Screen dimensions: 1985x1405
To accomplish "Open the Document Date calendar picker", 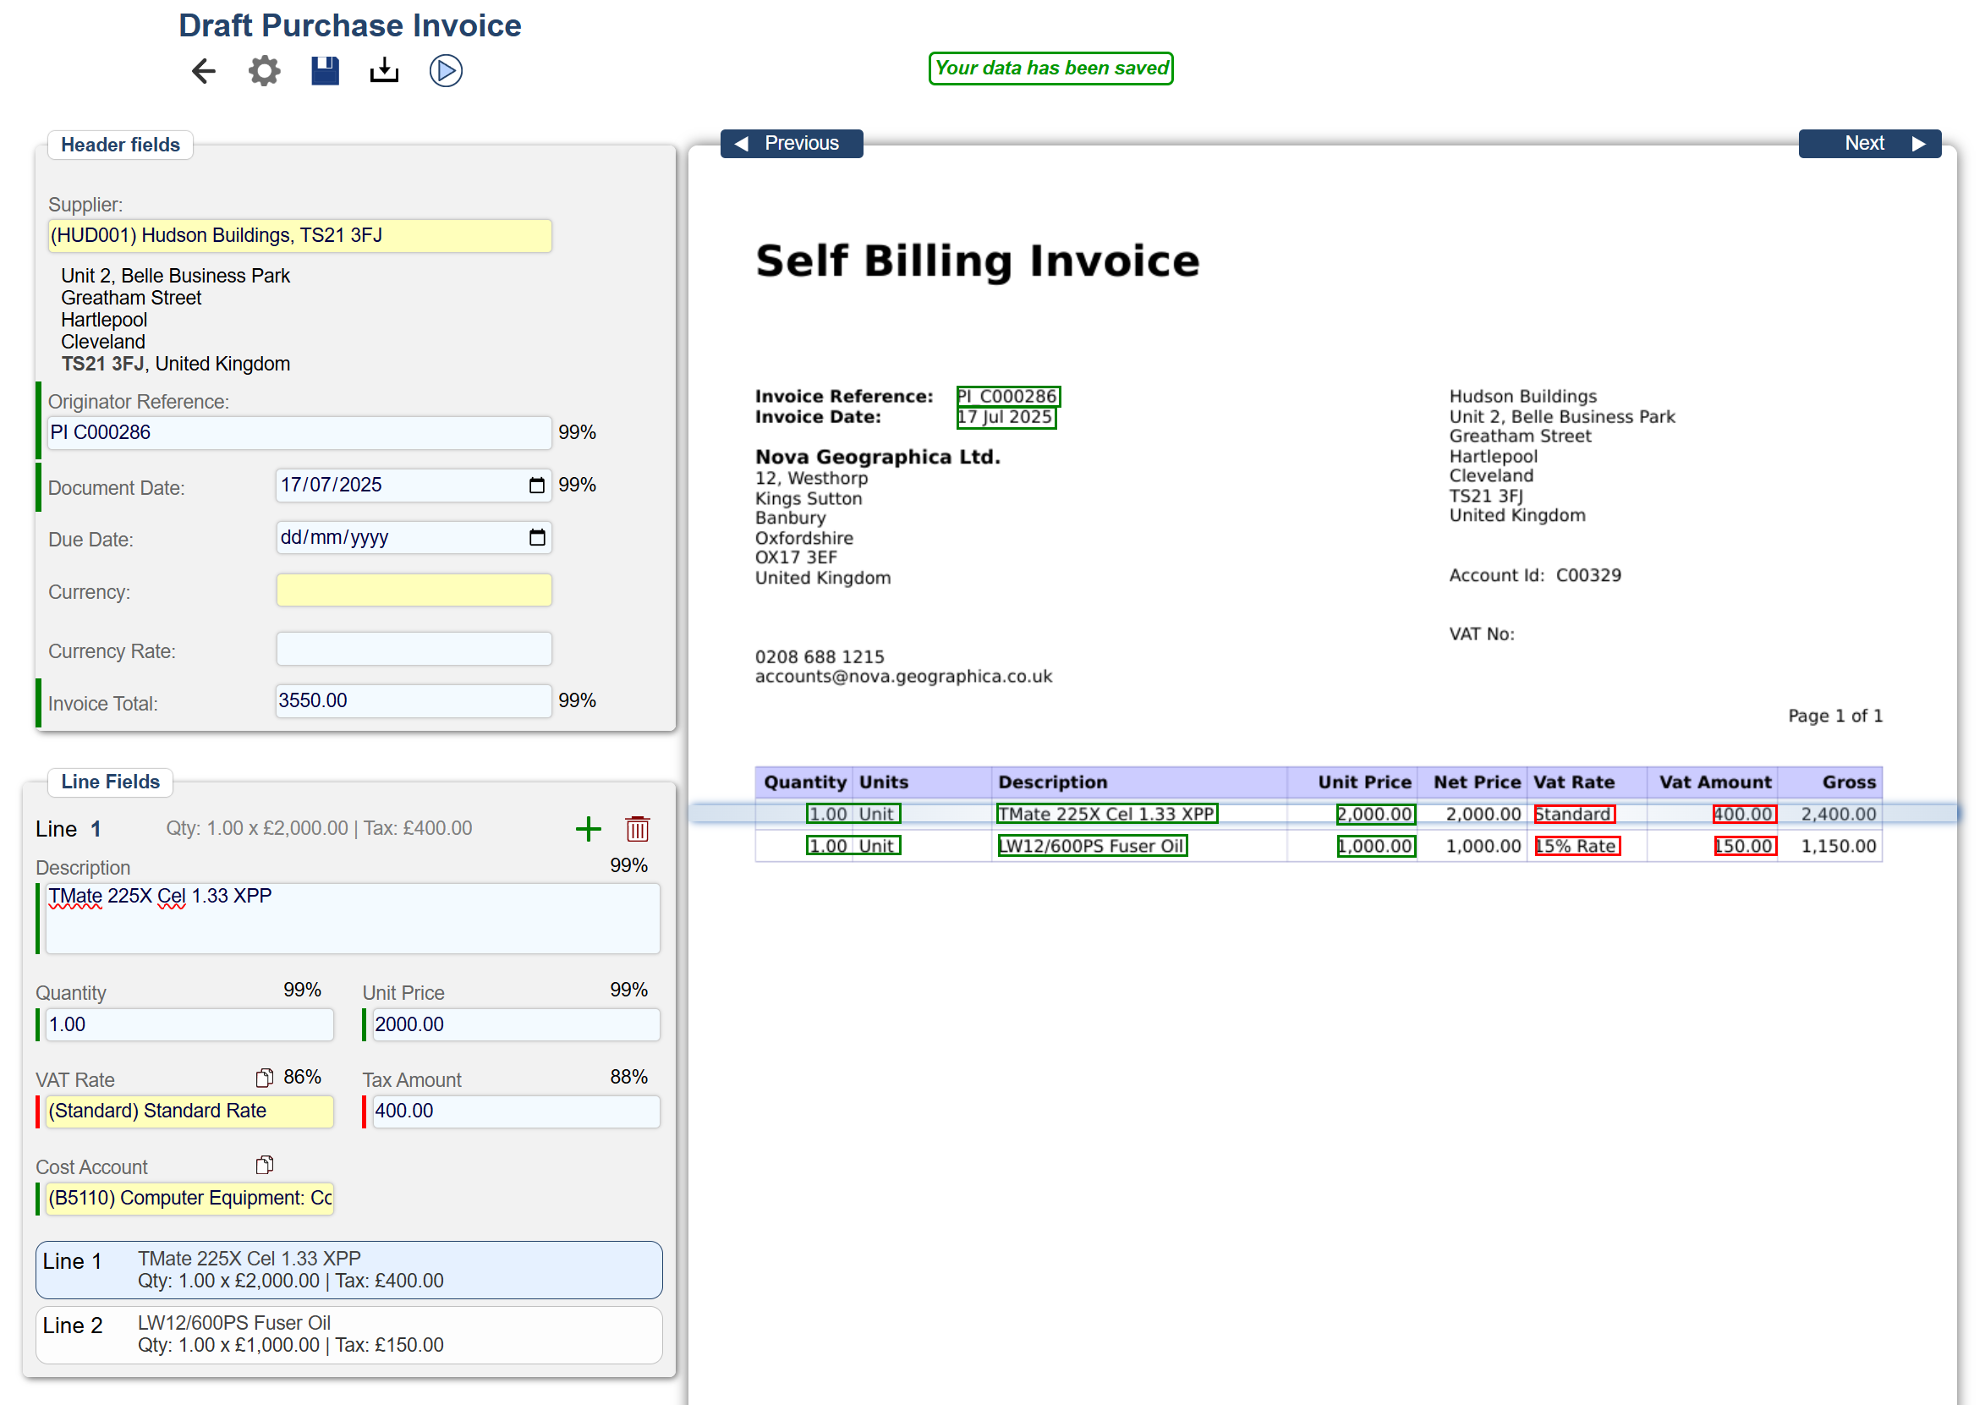I will point(537,486).
